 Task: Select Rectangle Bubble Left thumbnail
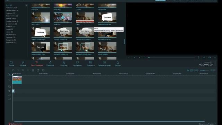pyautogui.click(x=63, y=47)
